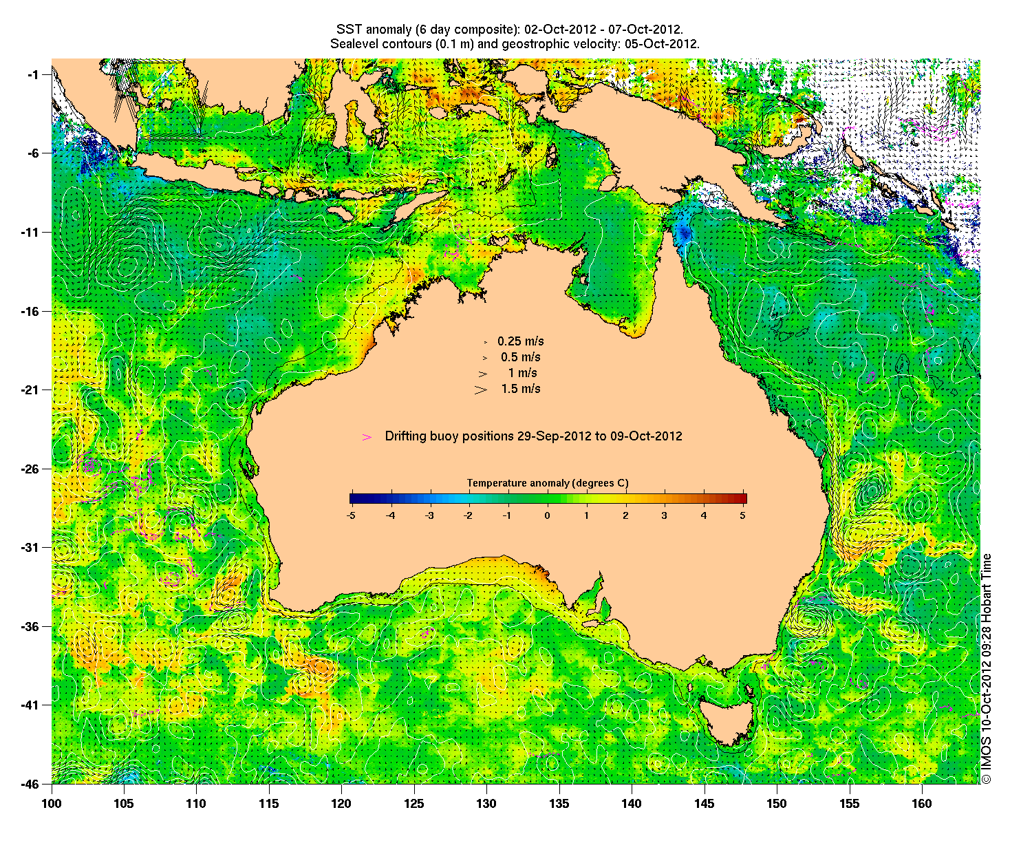Click the latitude axis label -26

coord(30,469)
